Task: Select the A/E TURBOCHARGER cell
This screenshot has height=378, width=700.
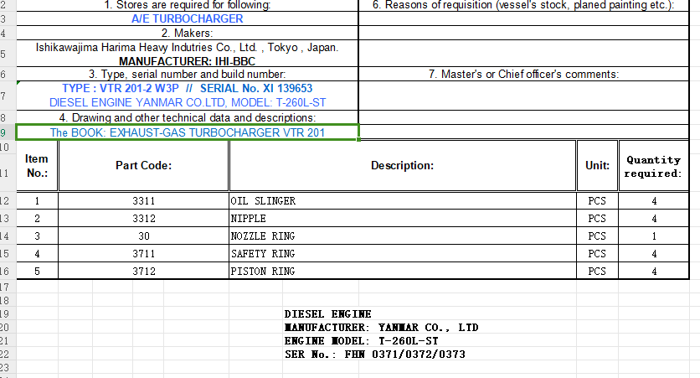Action: [187, 18]
